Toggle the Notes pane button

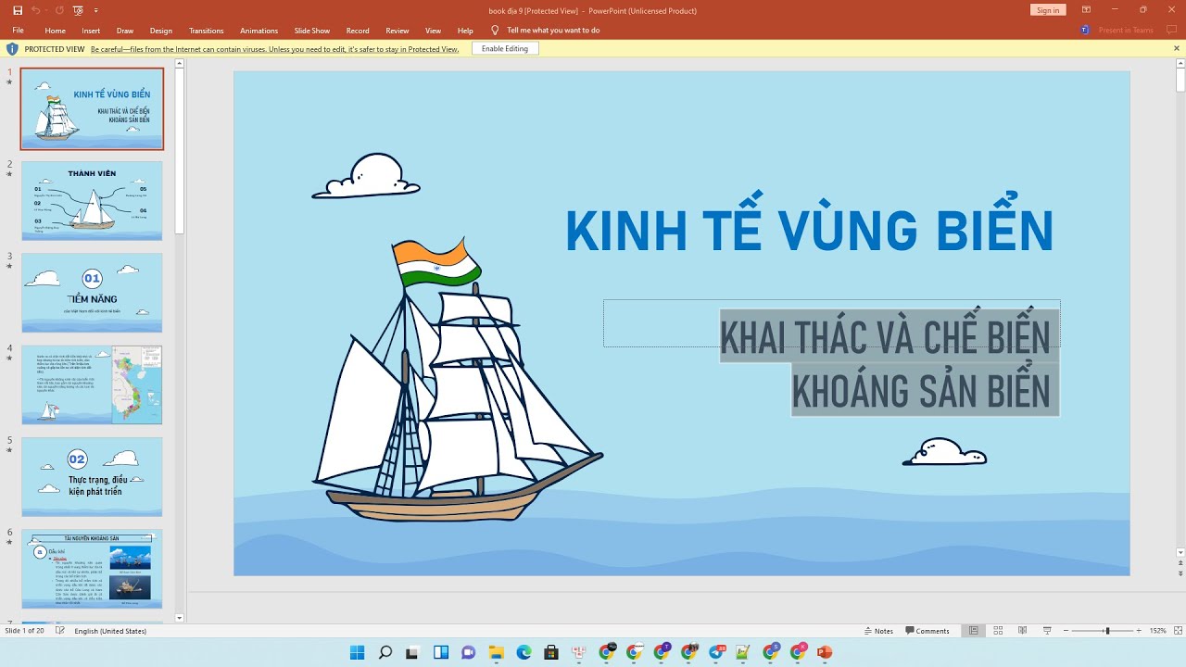877,631
